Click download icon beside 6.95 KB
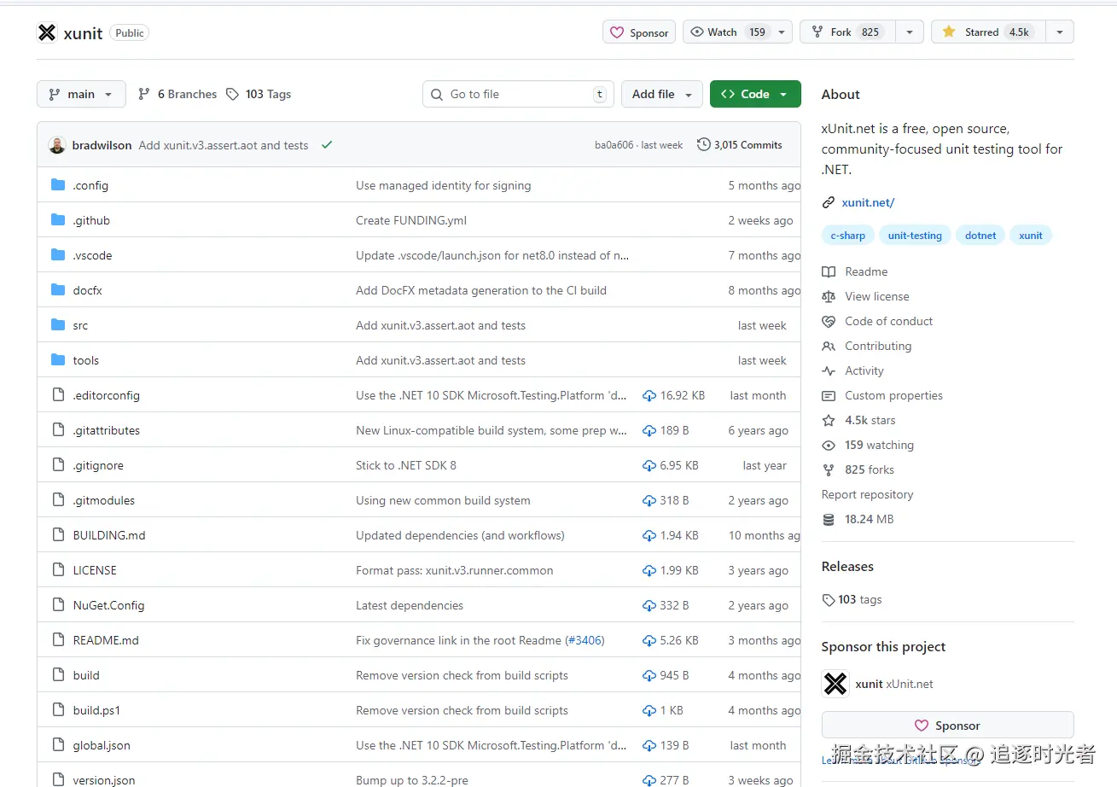Image resolution: width=1117 pixels, height=787 pixels. click(649, 466)
